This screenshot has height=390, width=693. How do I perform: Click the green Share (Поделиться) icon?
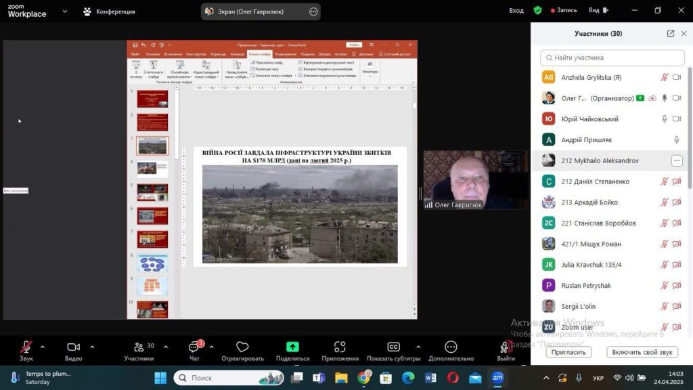point(292,347)
